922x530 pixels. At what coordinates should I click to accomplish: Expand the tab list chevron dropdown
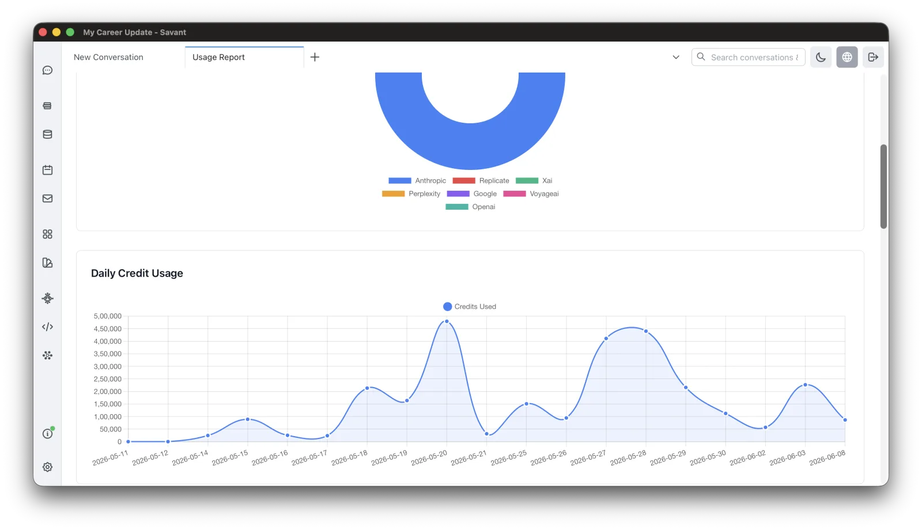[676, 57]
